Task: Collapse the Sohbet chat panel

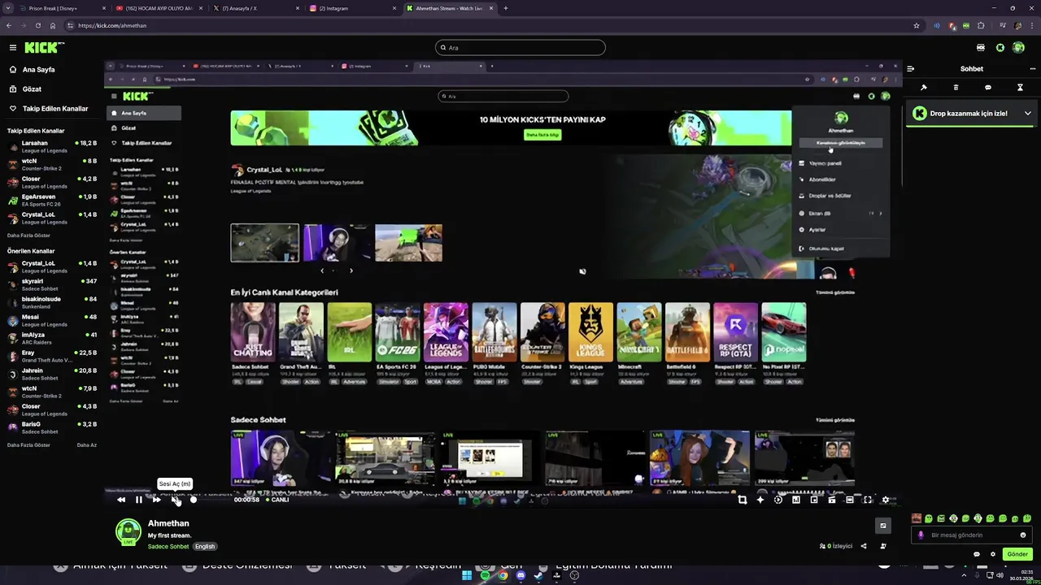Action: 910,69
